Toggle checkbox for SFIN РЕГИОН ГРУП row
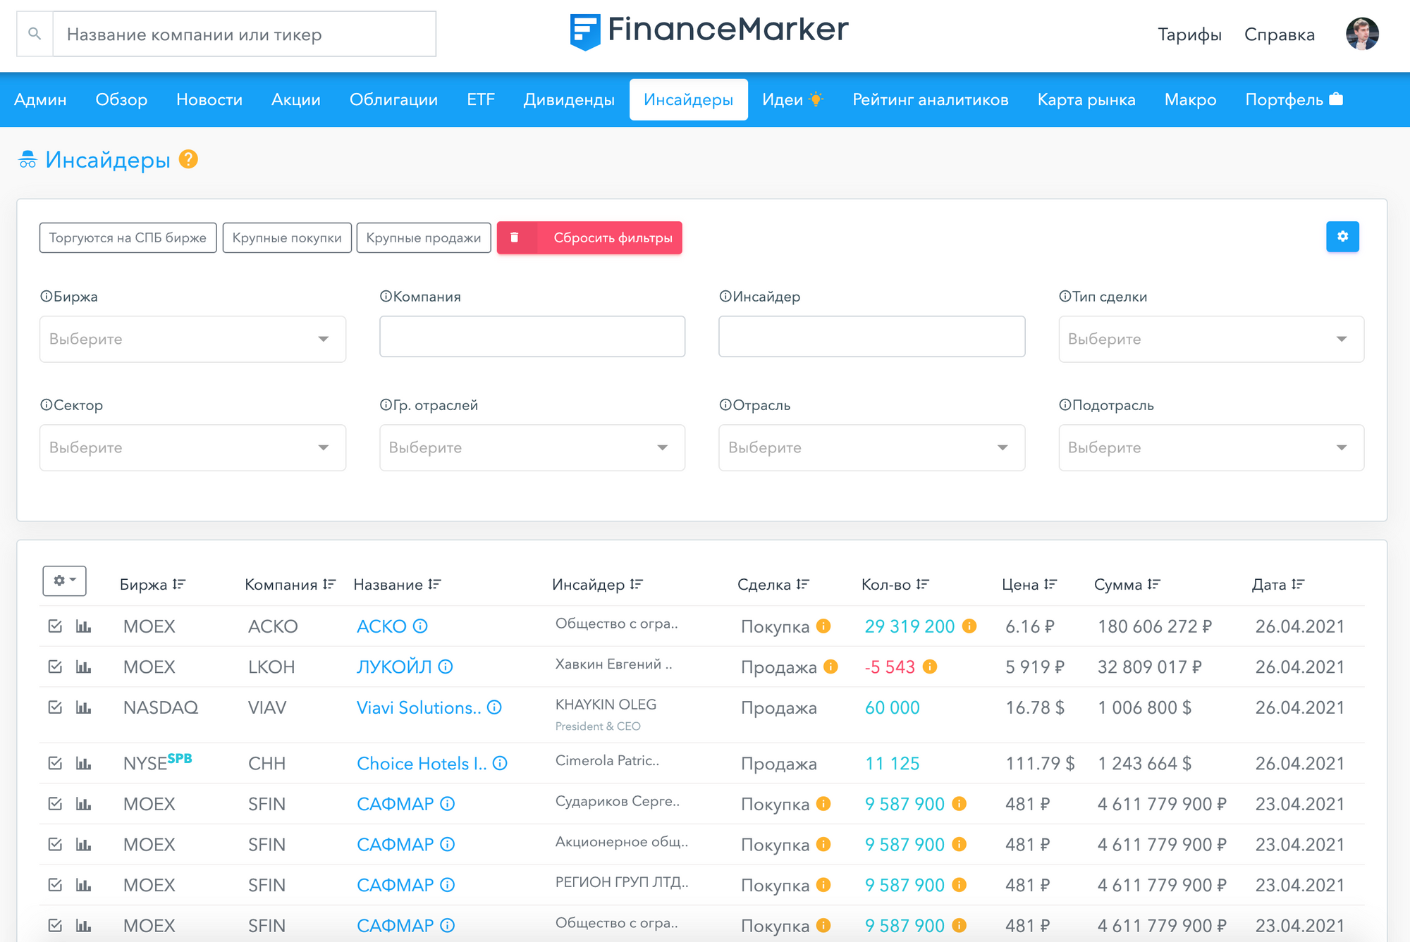 pos(55,885)
